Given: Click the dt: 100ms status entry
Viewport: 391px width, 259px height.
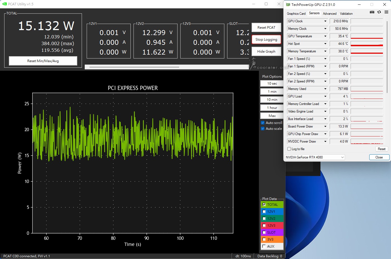Looking at the screenshot, I should click(243, 256).
